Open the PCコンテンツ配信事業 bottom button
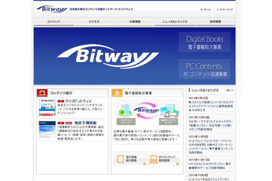 [164, 159]
